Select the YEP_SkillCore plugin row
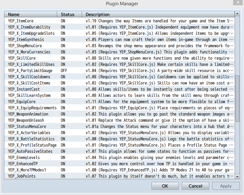The height and width of the screenshot is (195, 244). tap(119, 58)
